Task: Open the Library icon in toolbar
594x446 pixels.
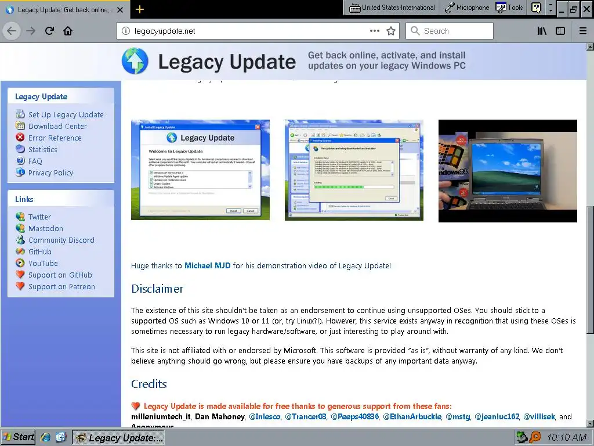Action: pos(542,31)
